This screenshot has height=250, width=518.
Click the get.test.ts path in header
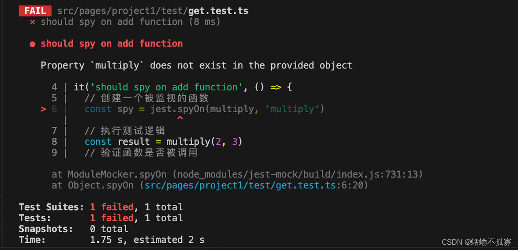(153, 11)
